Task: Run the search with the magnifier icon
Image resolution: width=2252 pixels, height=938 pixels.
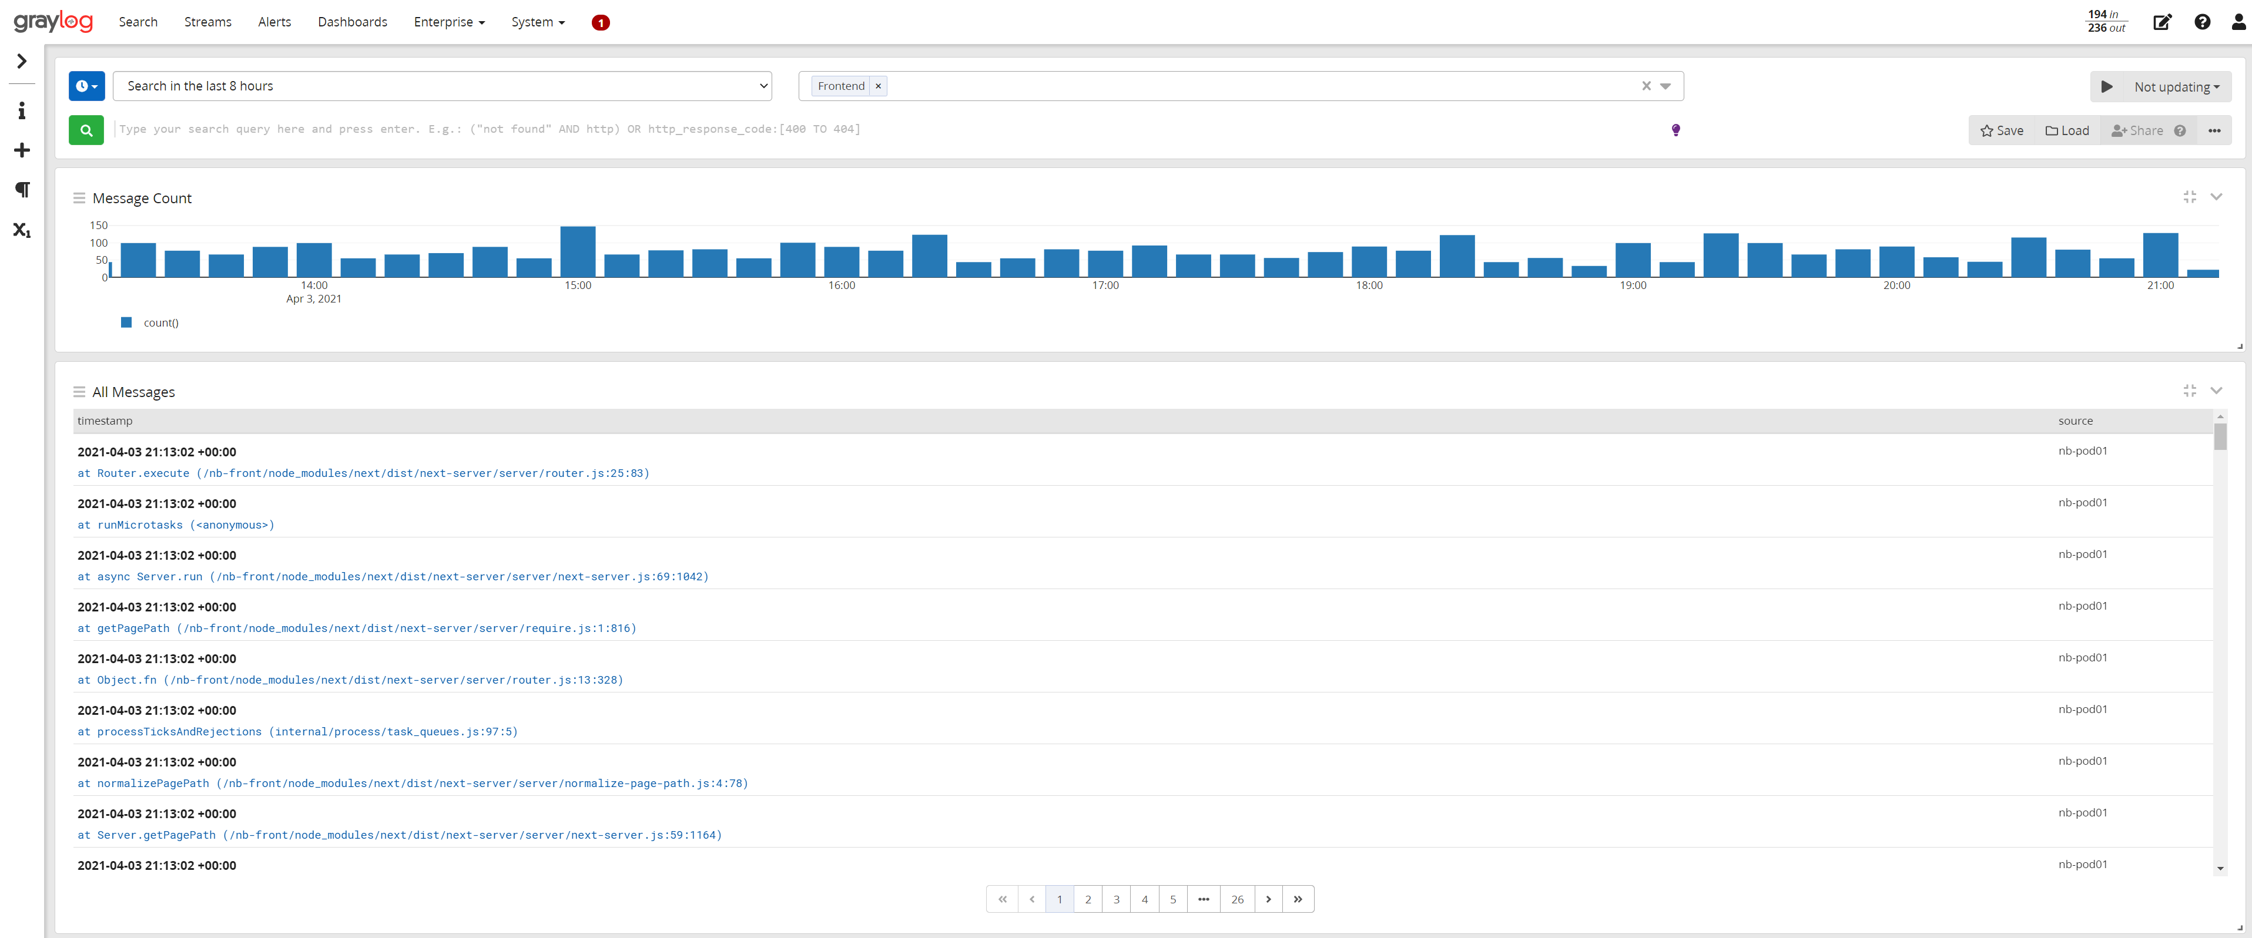Action: coord(86,129)
